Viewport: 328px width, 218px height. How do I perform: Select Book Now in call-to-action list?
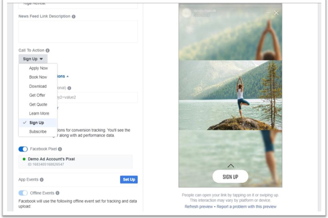pyautogui.click(x=38, y=77)
